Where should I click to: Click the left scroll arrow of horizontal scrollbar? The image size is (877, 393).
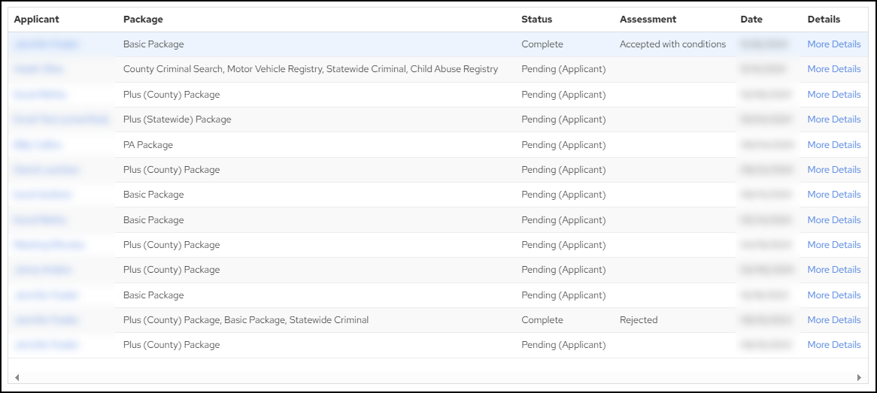[17, 377]
